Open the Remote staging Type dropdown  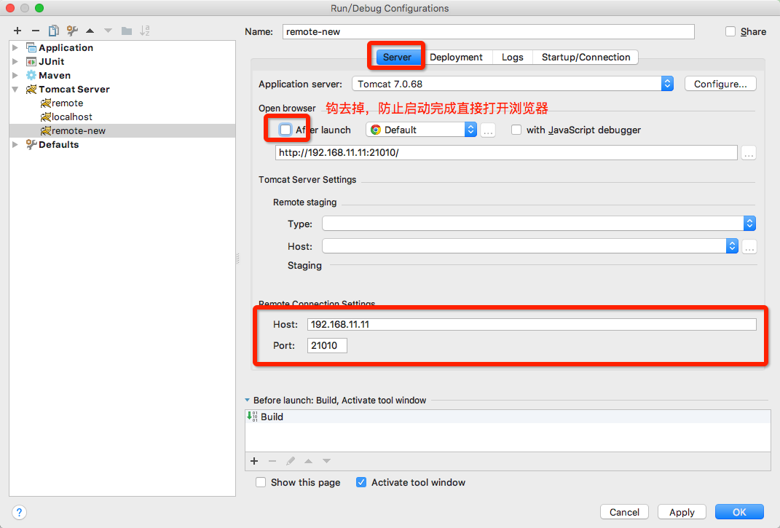pyautogui.click(x=539, y=224)
